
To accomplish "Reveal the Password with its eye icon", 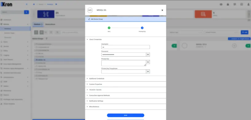I will click(x=148, y=55).
